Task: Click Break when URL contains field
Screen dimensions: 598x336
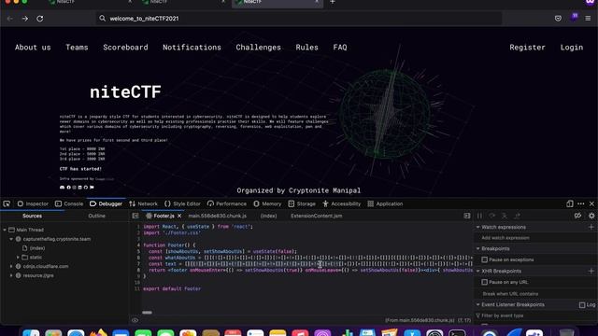Action: (535, 294)
